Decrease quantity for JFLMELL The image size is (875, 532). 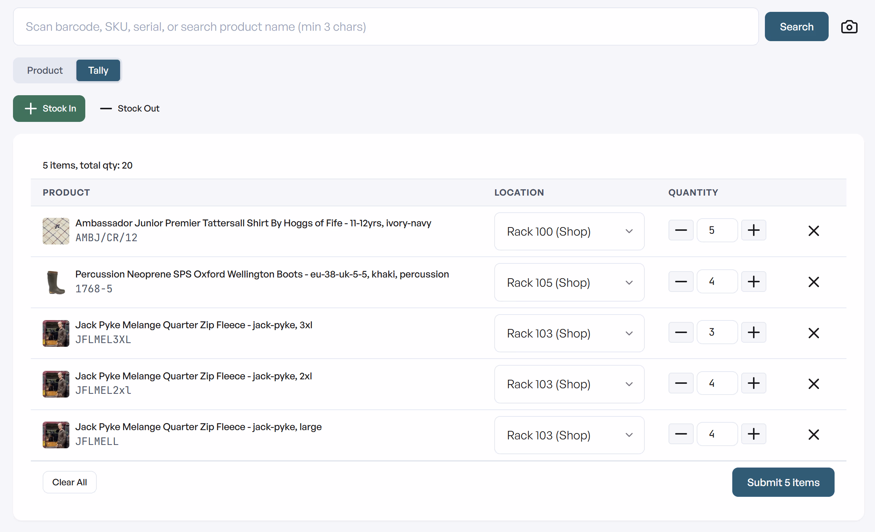coord(681,434)
